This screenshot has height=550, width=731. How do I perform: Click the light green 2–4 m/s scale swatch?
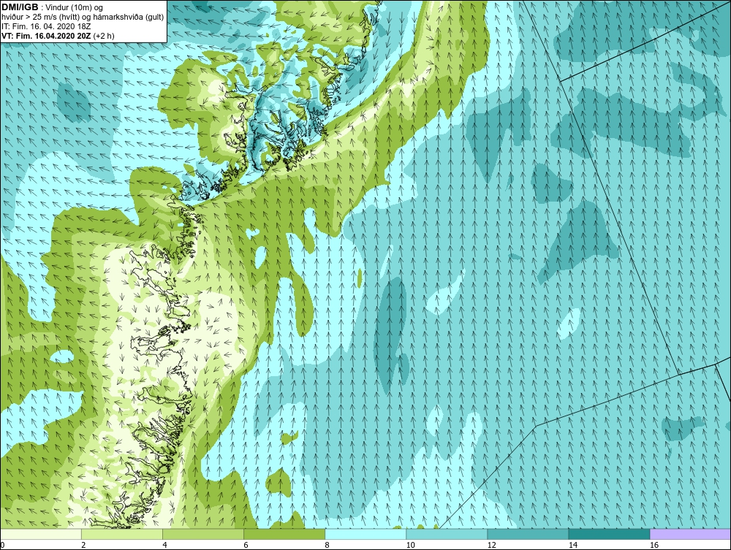(x=122, y=534)
